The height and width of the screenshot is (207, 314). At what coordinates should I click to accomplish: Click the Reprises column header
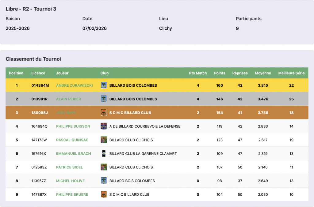[x=240, y=73]
